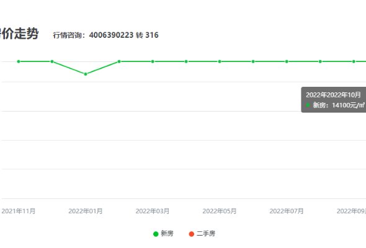Select the 2022年05月 data point
Screen dimensions: 366x248
[x=220, y=61]
